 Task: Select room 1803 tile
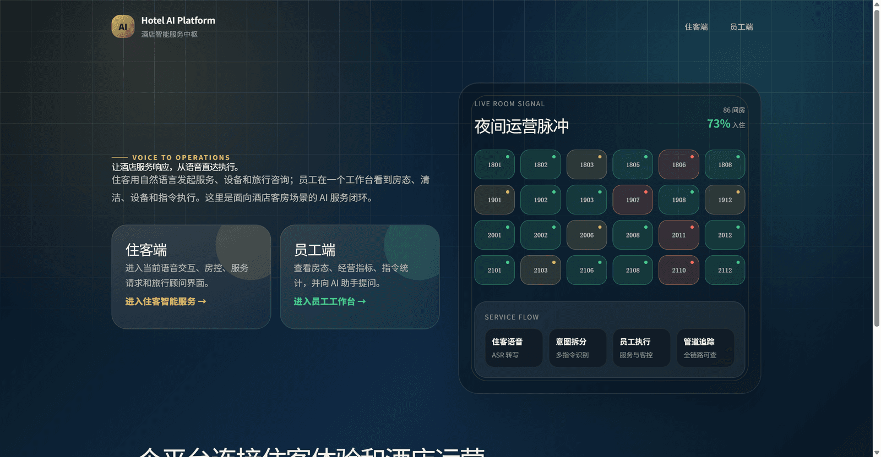pyautogui.click(x=587, y=164)
